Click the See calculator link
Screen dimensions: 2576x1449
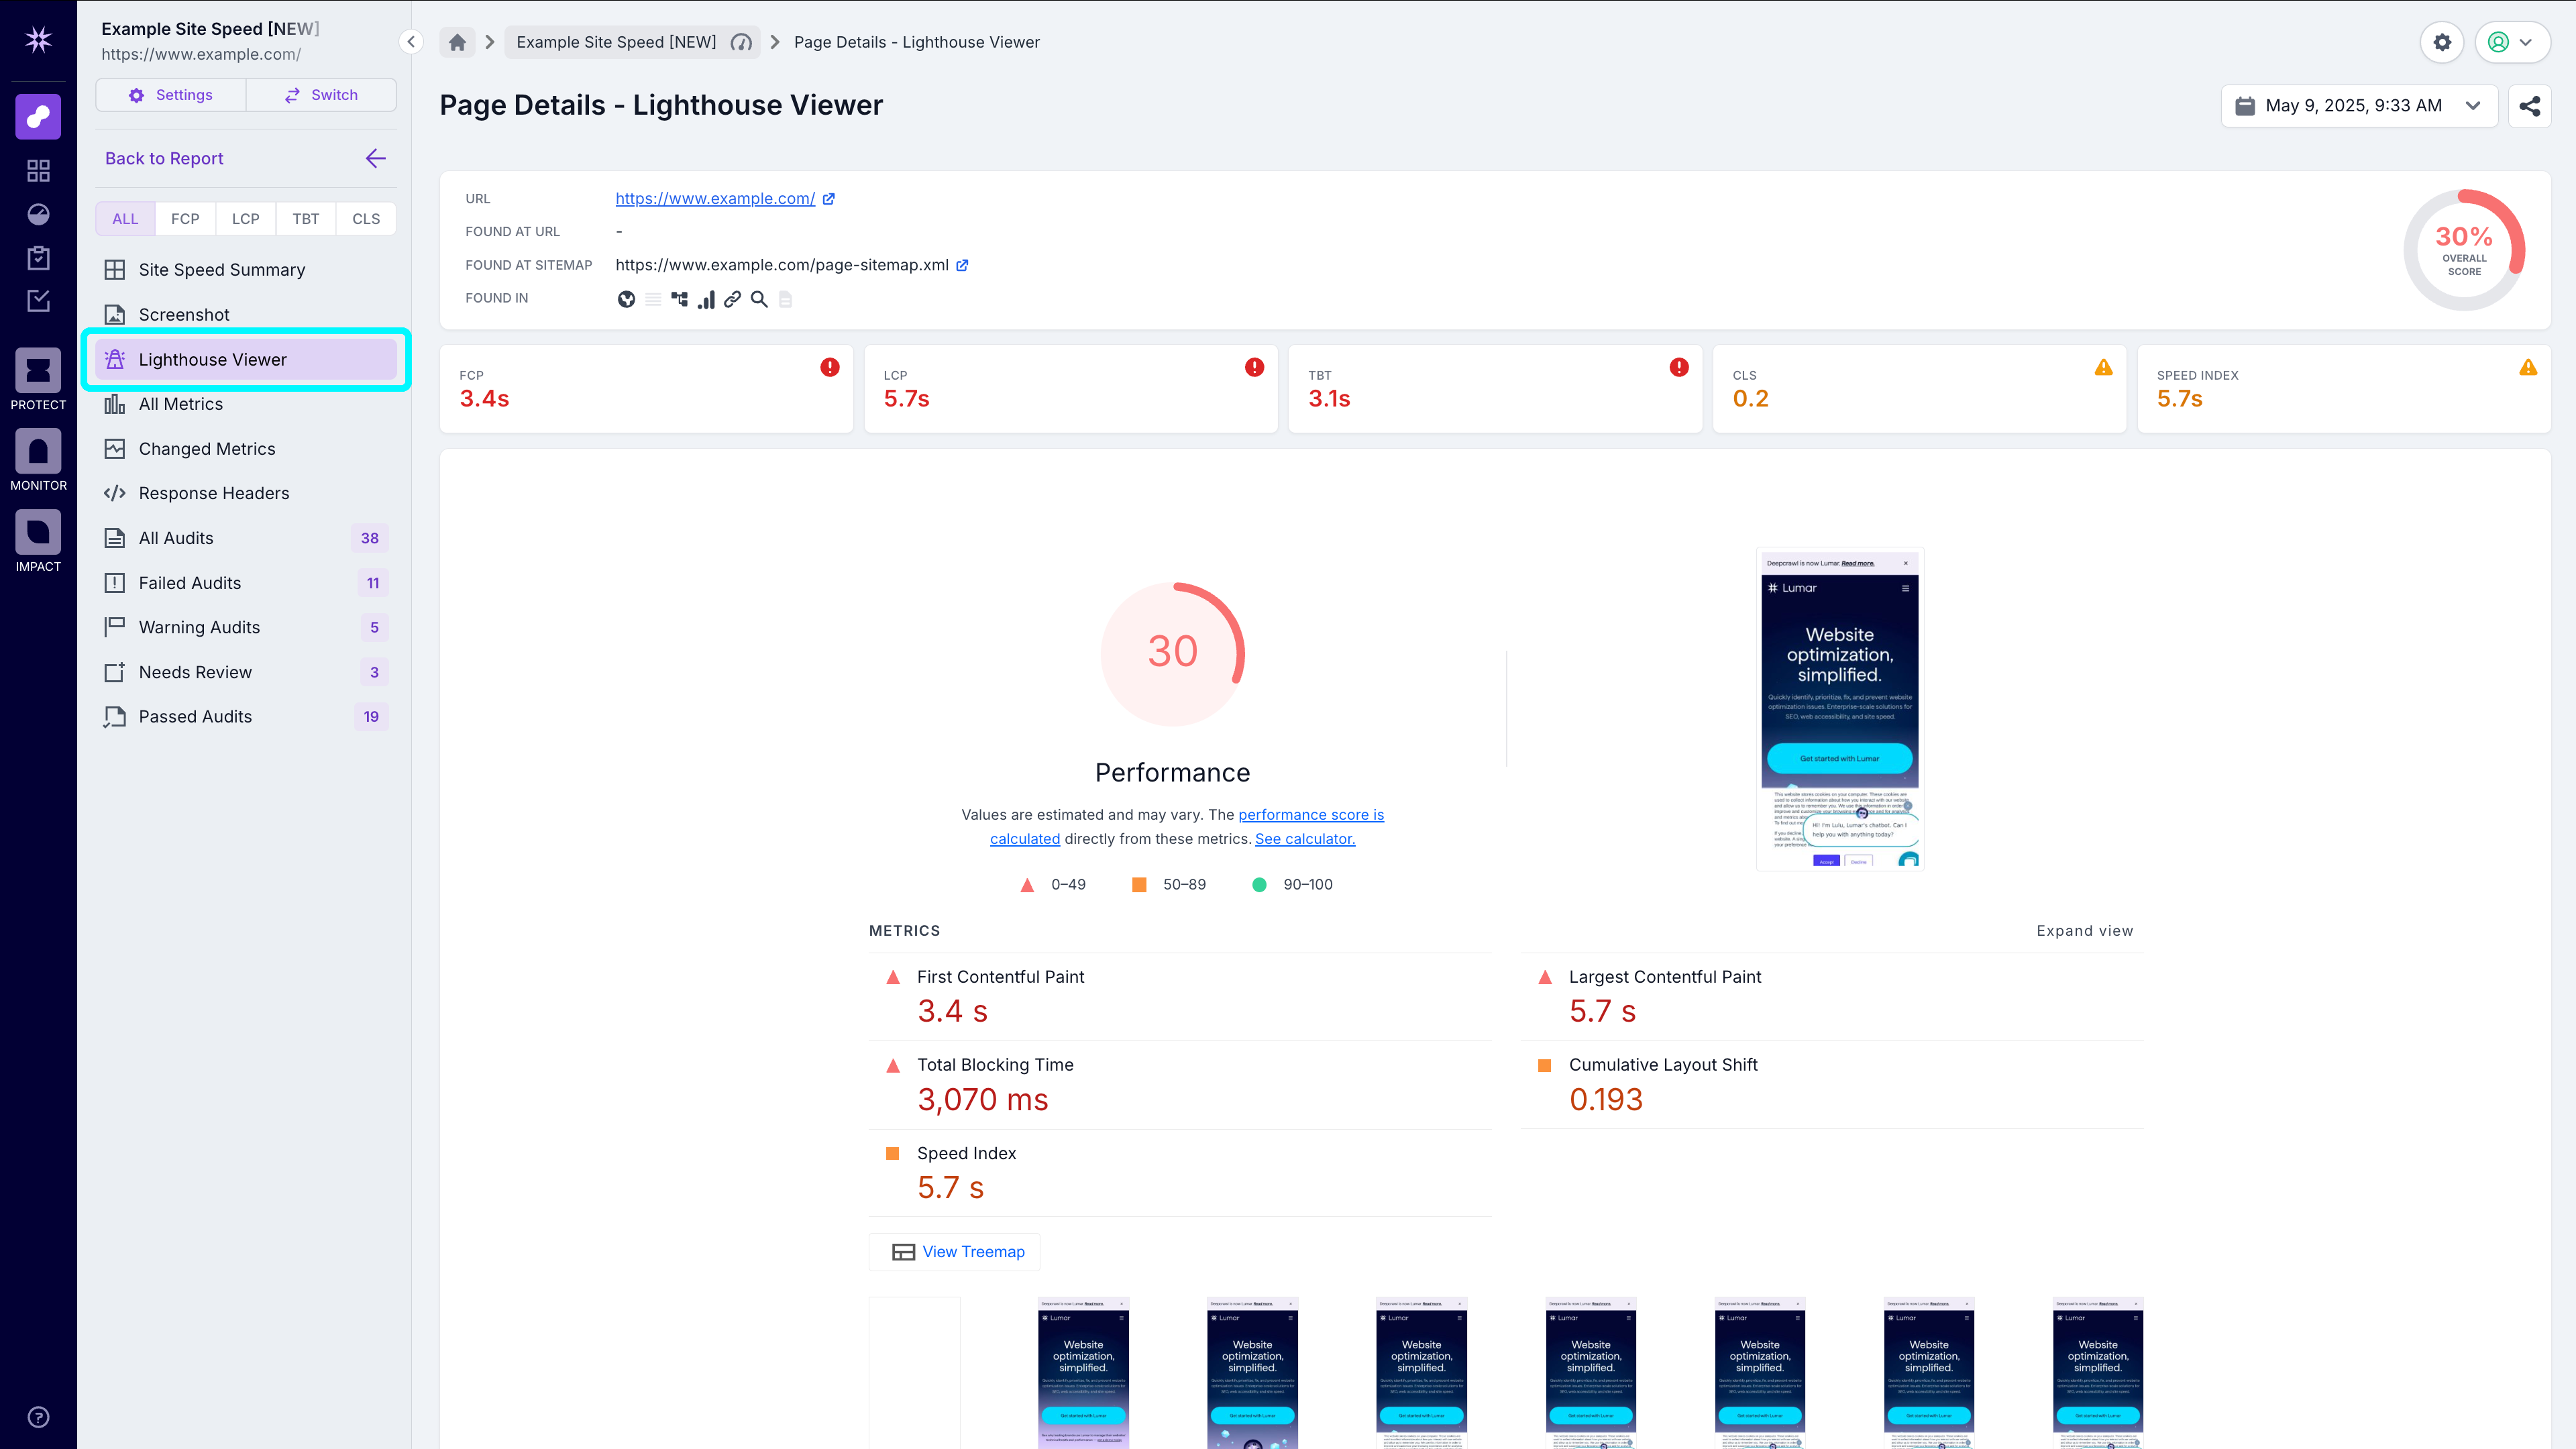click(1305, 839)
